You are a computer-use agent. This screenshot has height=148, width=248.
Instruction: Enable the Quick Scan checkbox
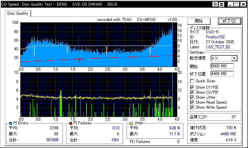tap(192, 81)
